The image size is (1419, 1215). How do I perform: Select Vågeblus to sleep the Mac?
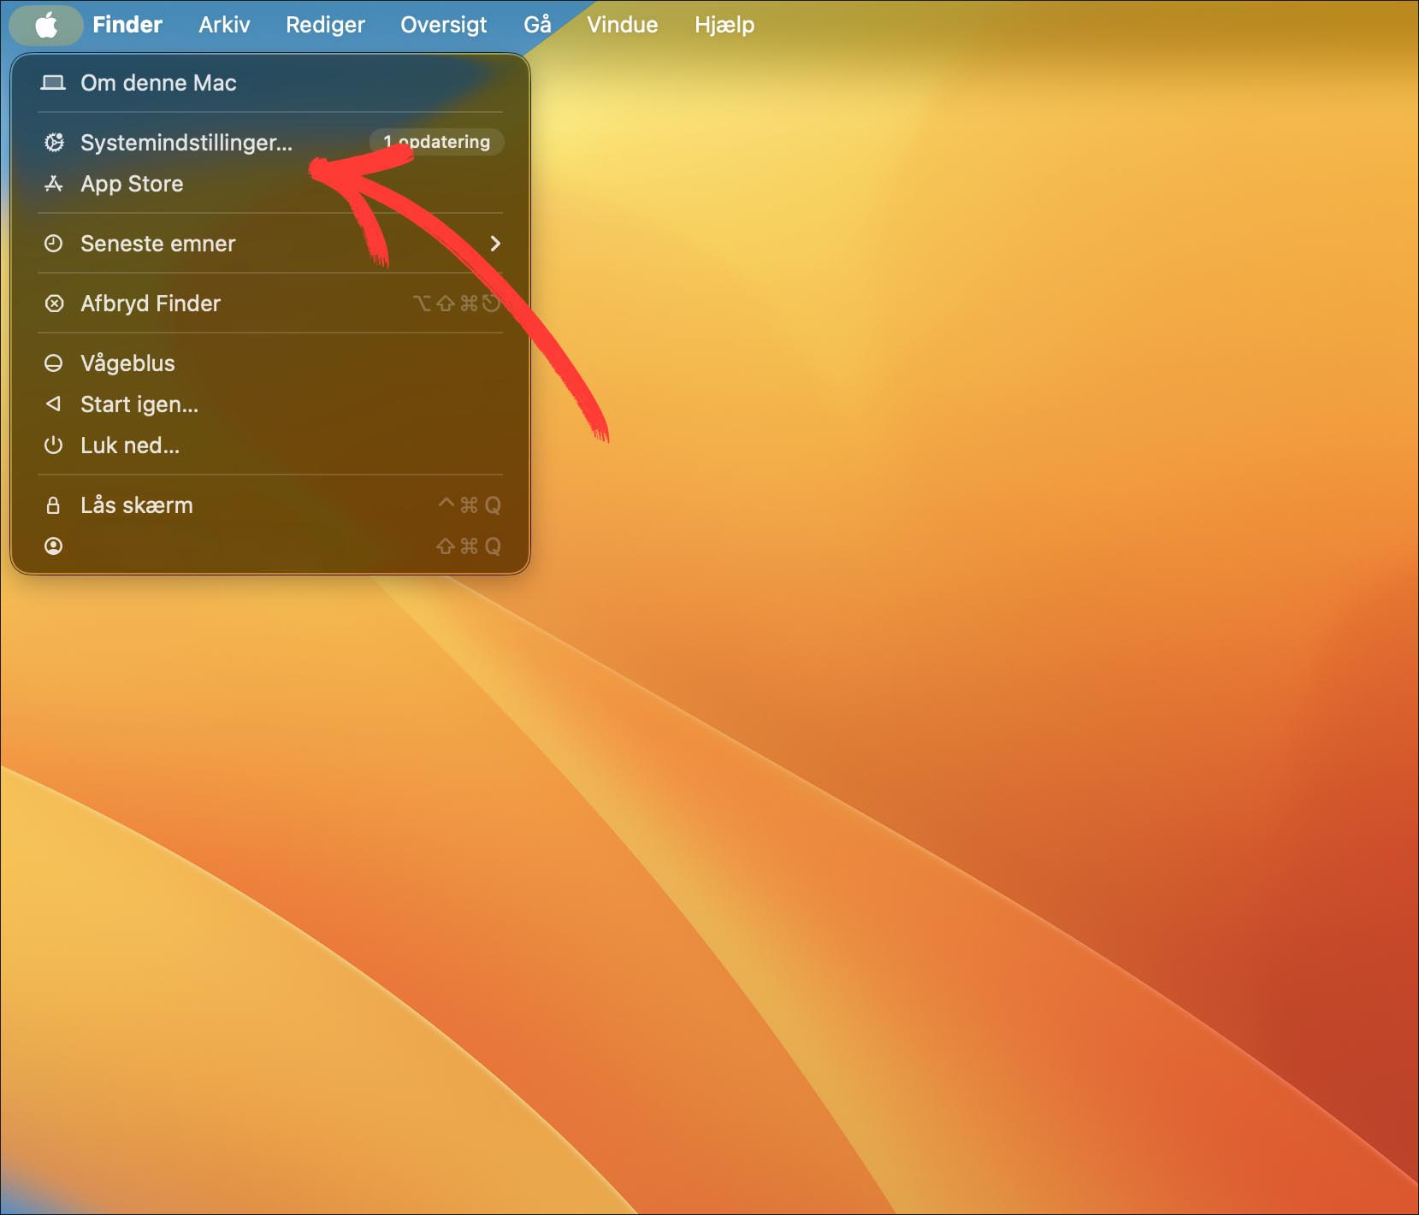click(x=270, y=363)
